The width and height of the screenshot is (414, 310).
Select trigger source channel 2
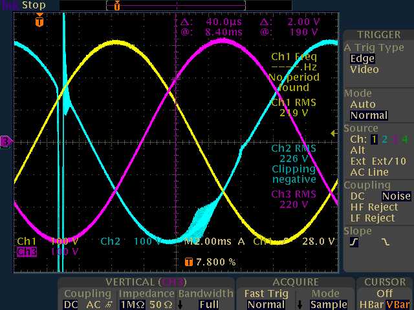point(384,139)
